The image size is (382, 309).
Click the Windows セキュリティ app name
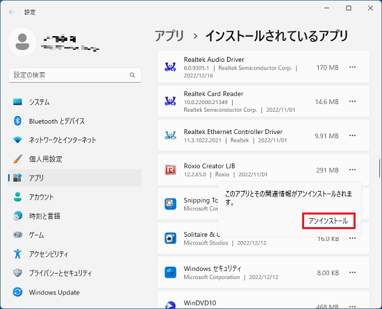pyautogui.click(x=213, y=269)
